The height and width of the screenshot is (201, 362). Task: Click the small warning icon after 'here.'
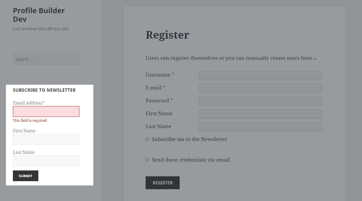tap(315, 58)
